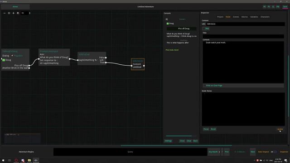Open the Macros tab in Inspector

click(x=245, y=17)
